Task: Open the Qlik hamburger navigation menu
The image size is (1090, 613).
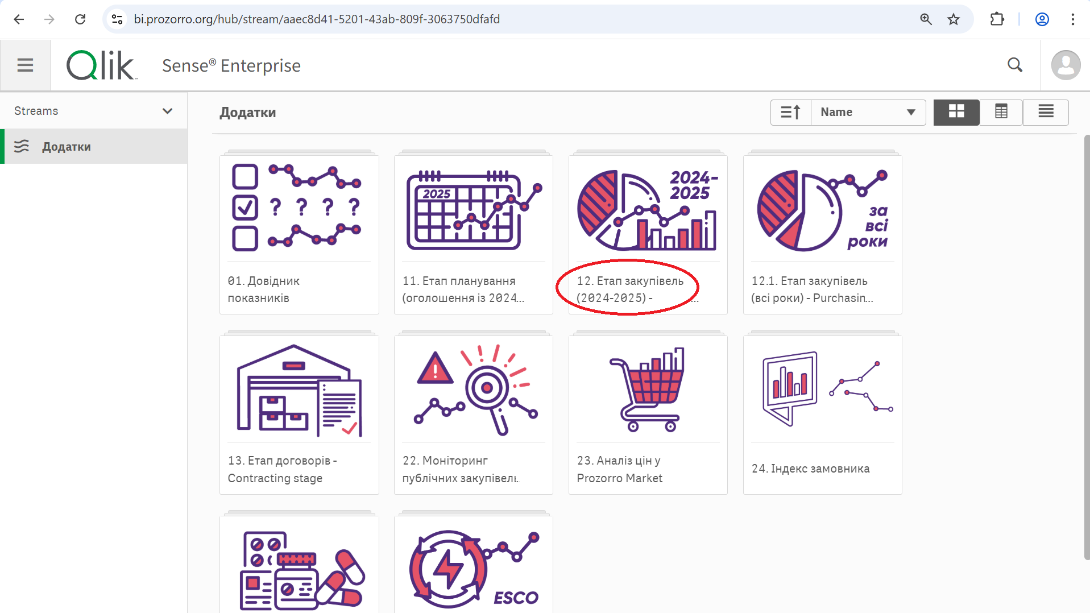Action: point(25,65)
